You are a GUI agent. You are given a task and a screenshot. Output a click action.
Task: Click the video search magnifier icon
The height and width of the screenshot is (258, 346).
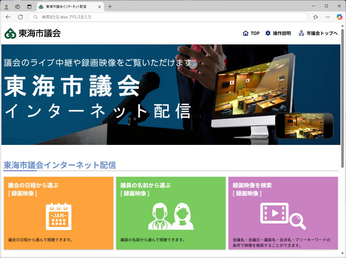283,216
